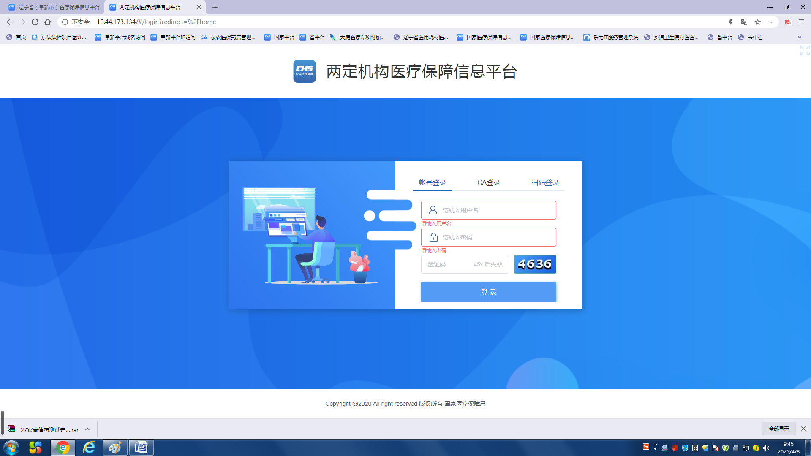Click the CHS platform logo
The width and height of the screenshot is (811, 456).
[x=305, y=71]
